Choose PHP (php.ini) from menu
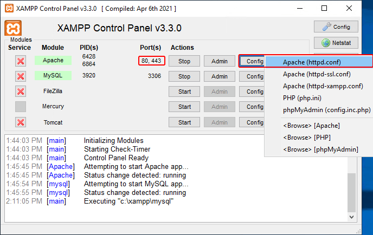Image resolution: width=373 pixels, height=235 pixels. 319,98
